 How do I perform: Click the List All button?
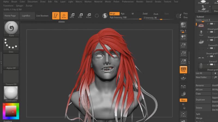pyautogui.click(x=203, y=73)
